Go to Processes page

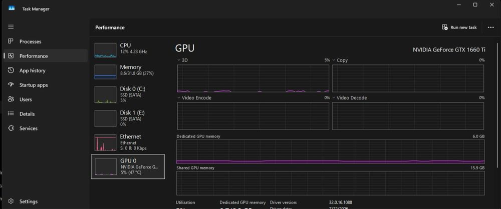(x=31, y=41)
